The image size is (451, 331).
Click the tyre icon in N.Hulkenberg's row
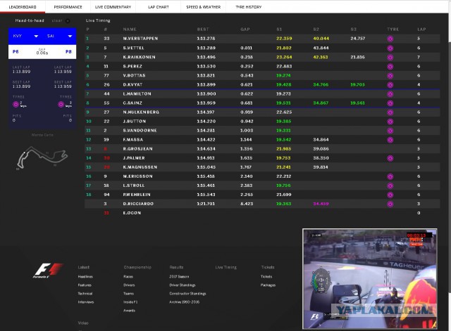click(x=390, y=112)
